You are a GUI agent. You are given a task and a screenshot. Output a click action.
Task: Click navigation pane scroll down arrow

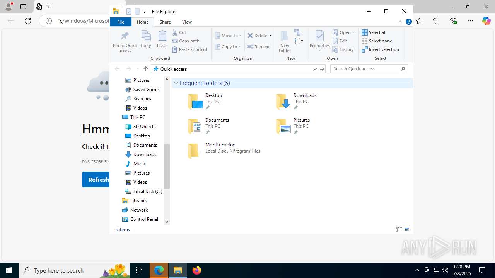click(x=167, y=222)
